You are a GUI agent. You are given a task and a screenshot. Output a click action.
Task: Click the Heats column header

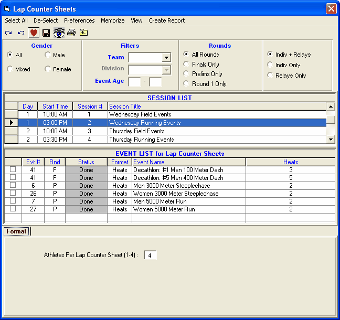click(x=291, y=162)
